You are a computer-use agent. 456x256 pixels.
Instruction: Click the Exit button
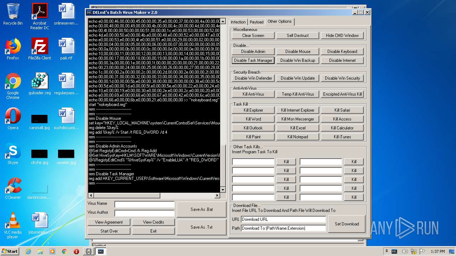[154, 231]
